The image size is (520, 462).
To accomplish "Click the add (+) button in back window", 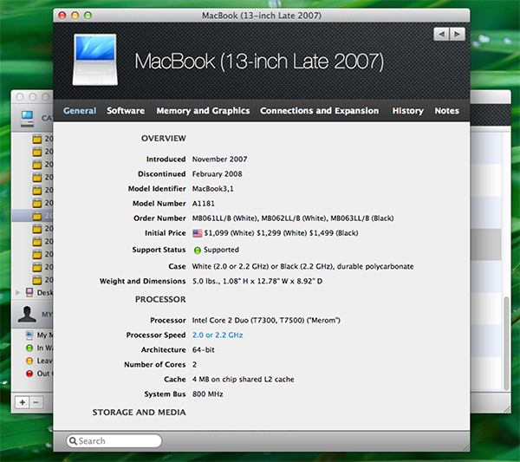I will pyautogui.click(x=23, y=402).
